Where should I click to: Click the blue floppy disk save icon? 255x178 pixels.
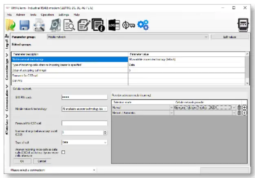(25, 25)
